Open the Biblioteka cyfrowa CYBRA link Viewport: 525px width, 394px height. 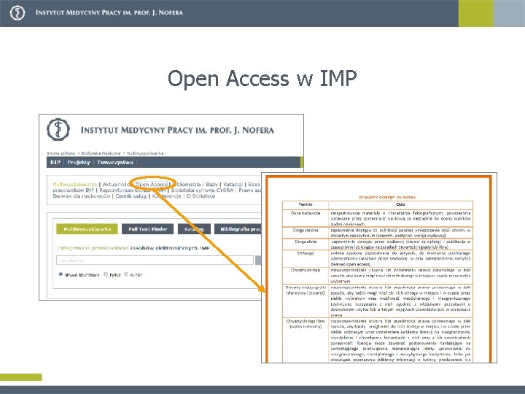(x=202, y=190)
